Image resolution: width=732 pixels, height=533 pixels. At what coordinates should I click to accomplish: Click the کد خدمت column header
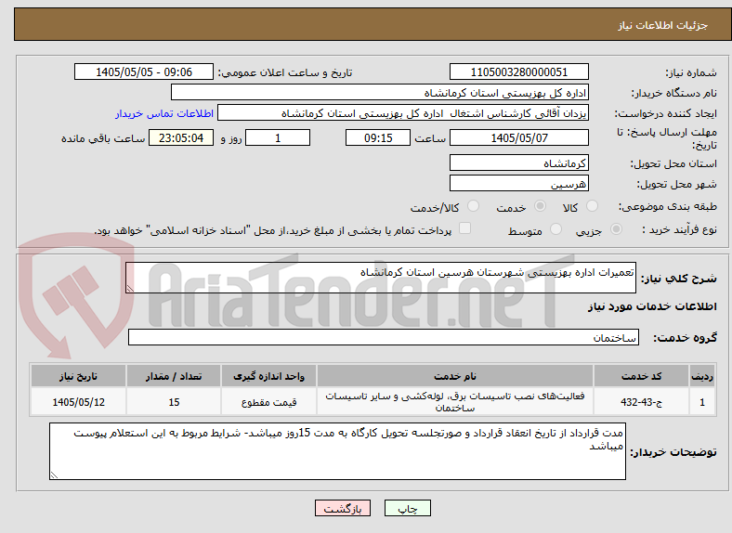(x=642, y=376)
